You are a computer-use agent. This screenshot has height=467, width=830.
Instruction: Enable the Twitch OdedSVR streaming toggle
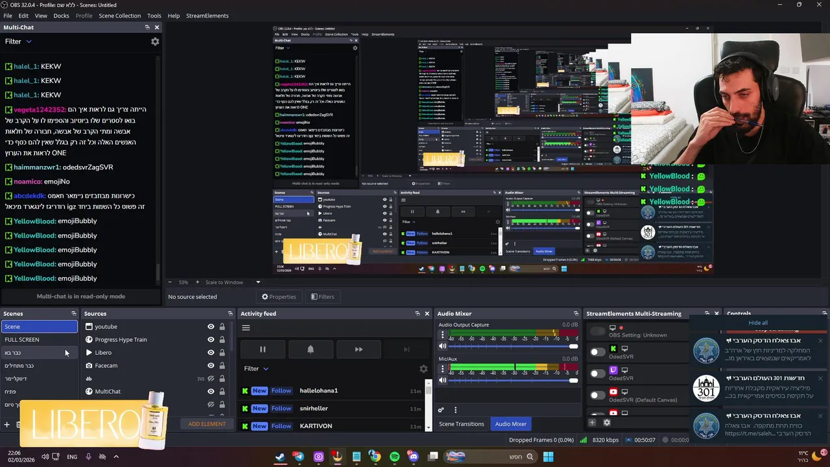[x=597, y=374]
